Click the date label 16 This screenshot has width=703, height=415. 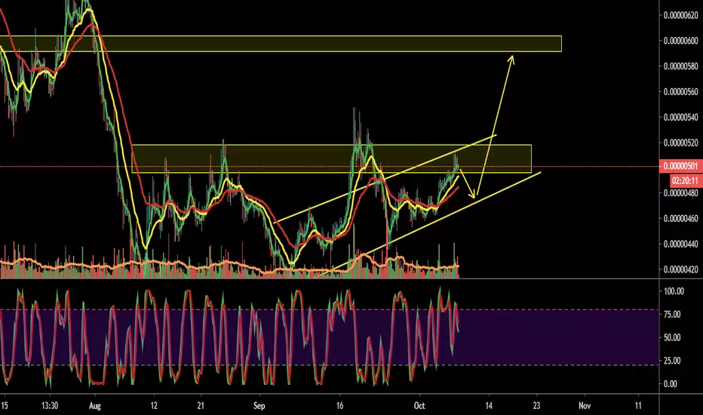click(340, 406)
